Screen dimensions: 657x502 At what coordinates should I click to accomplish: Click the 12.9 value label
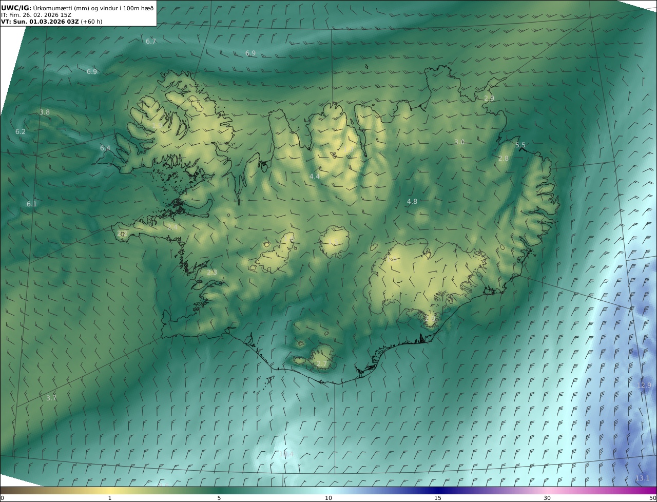644,385
